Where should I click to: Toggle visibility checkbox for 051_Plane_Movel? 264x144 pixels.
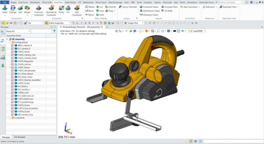pyautogui.click(x=12, y=74)
